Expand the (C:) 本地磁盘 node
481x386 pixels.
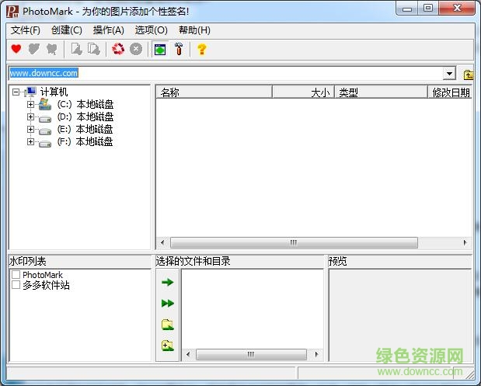coord(30,104)
